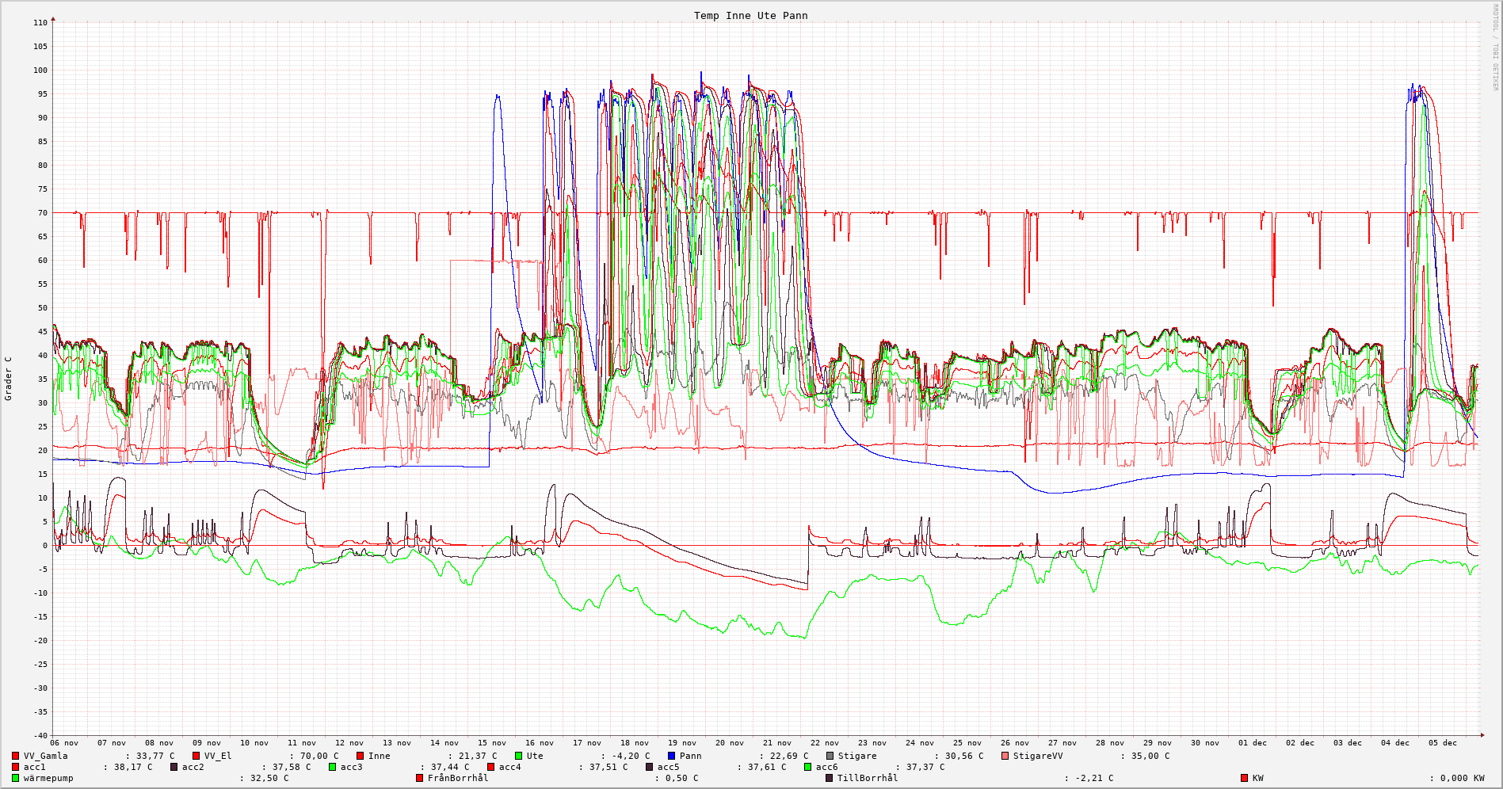Click the green acc3 legend swatch

point(332,767)
